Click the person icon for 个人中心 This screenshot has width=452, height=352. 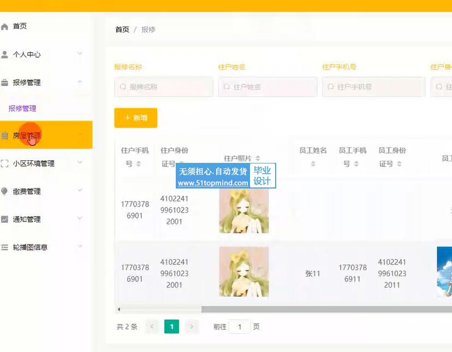coord(4,54)
